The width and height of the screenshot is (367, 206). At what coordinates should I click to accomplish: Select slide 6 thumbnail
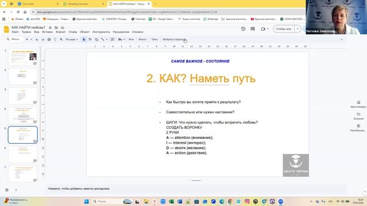[x=23, y=154]
